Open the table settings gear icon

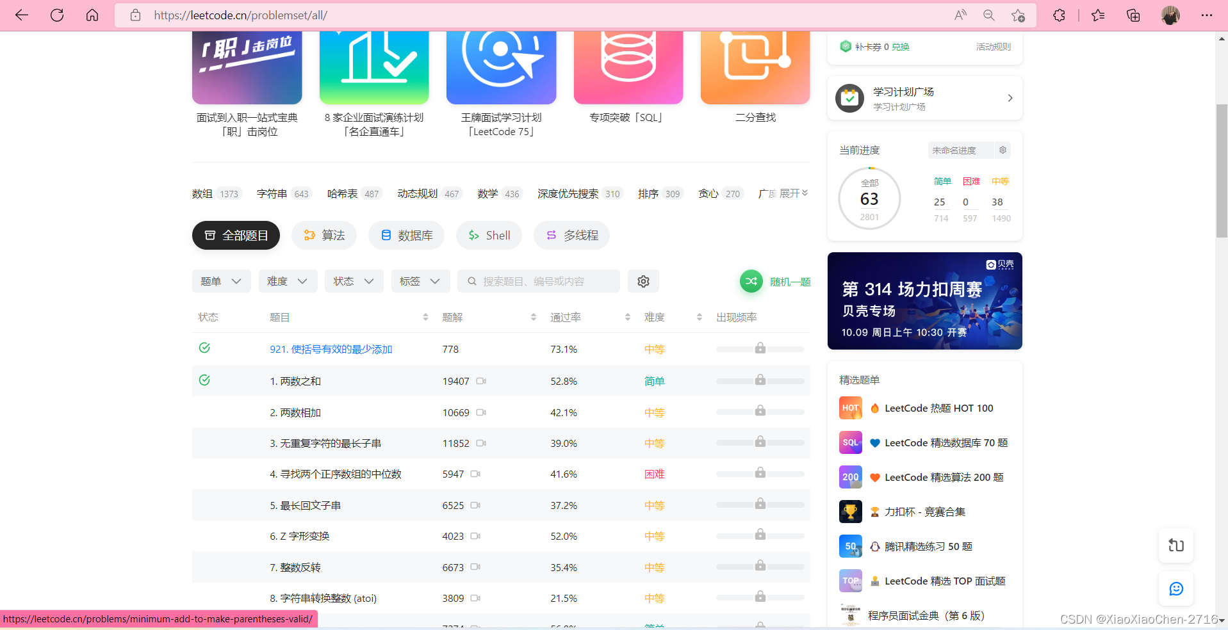[x=643, y=281]
